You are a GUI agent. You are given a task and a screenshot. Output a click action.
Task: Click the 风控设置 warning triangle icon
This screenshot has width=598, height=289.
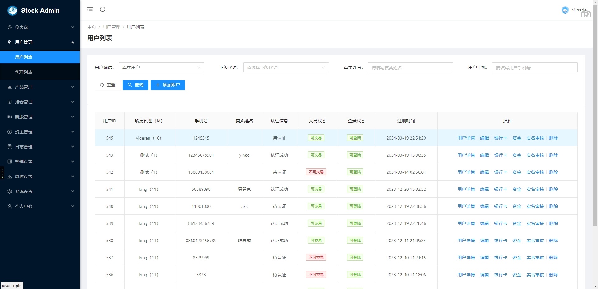10,177
